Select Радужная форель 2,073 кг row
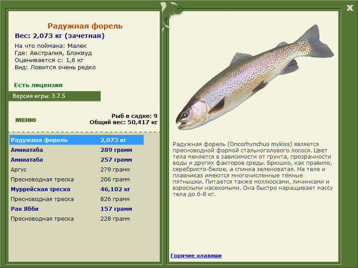 [x=77, y=140]
